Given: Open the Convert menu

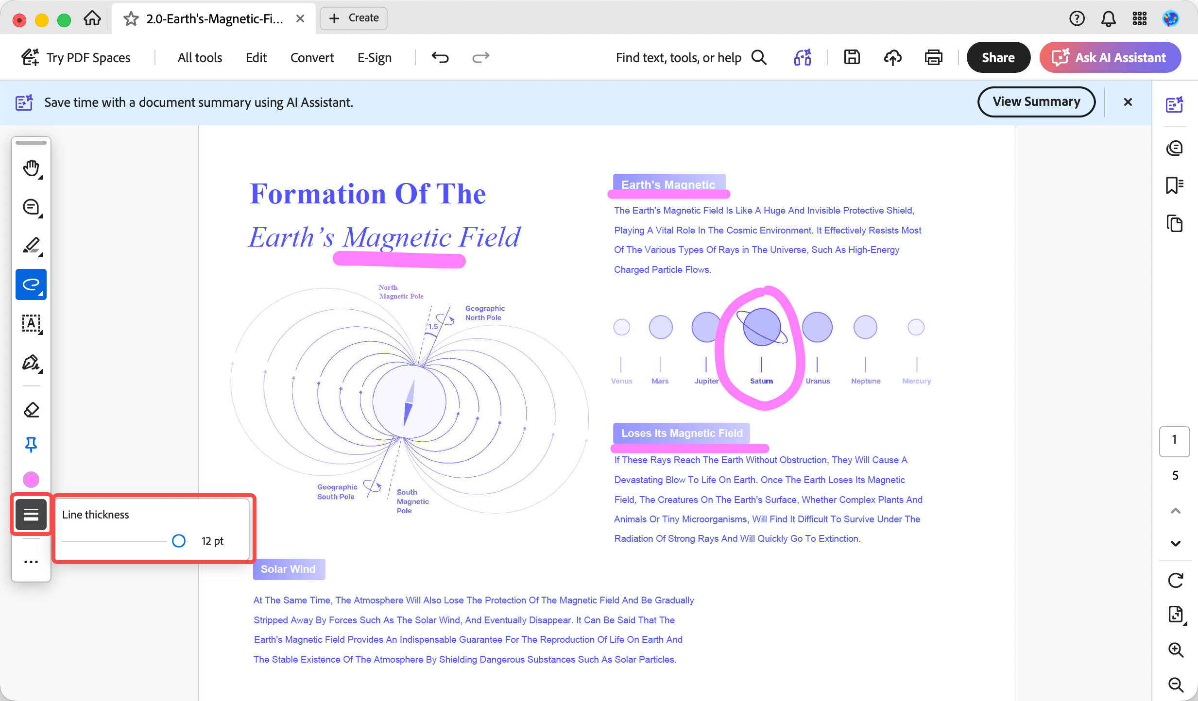Looking at the screenshot, I should coord(312,57).
